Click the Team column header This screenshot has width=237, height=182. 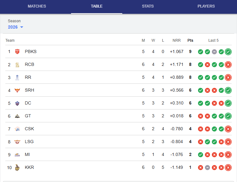pos(10,40)
